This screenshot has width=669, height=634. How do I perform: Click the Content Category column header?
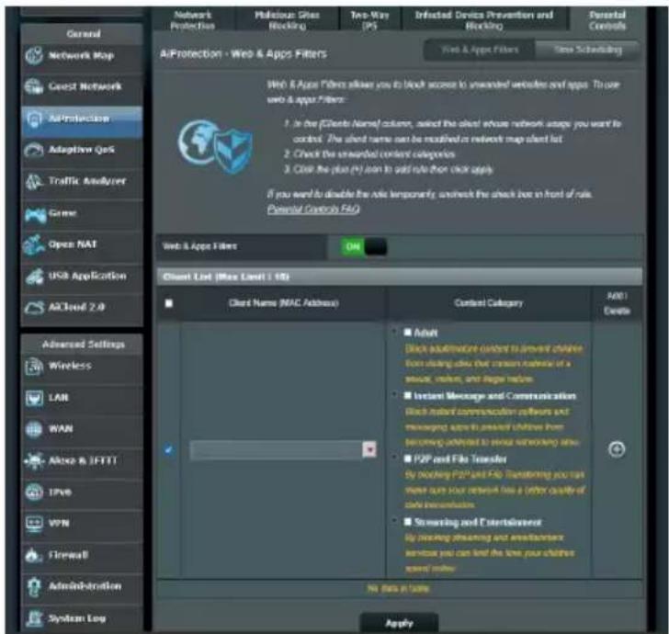(489, 303)
